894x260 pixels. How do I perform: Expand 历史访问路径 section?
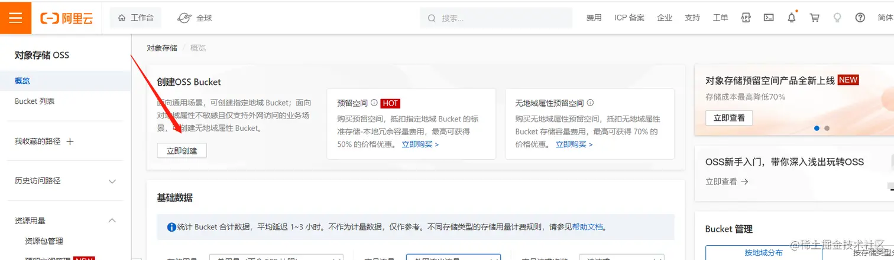tap(65, 181)
